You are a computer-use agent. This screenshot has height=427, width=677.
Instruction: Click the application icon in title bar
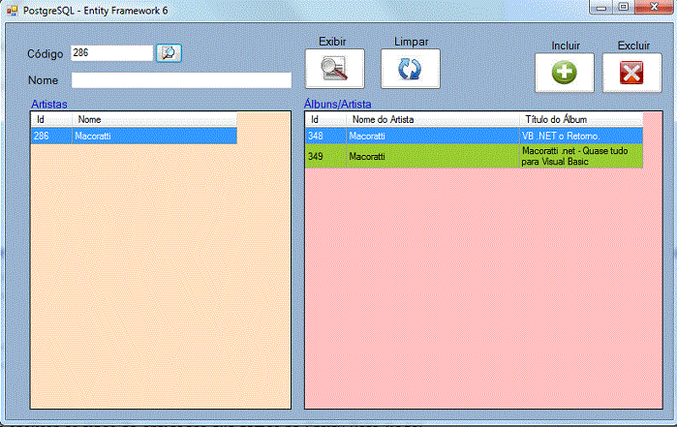coord(10,9)
